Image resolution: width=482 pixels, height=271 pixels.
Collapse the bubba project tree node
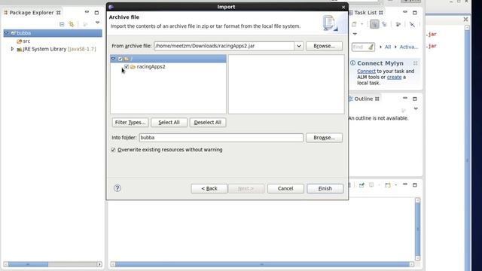coord(6,33)
